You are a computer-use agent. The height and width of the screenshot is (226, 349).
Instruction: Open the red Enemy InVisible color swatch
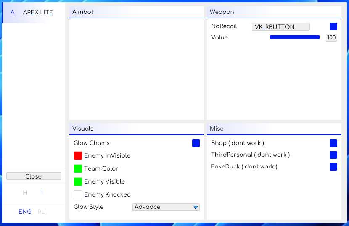(x=78, y=155)
